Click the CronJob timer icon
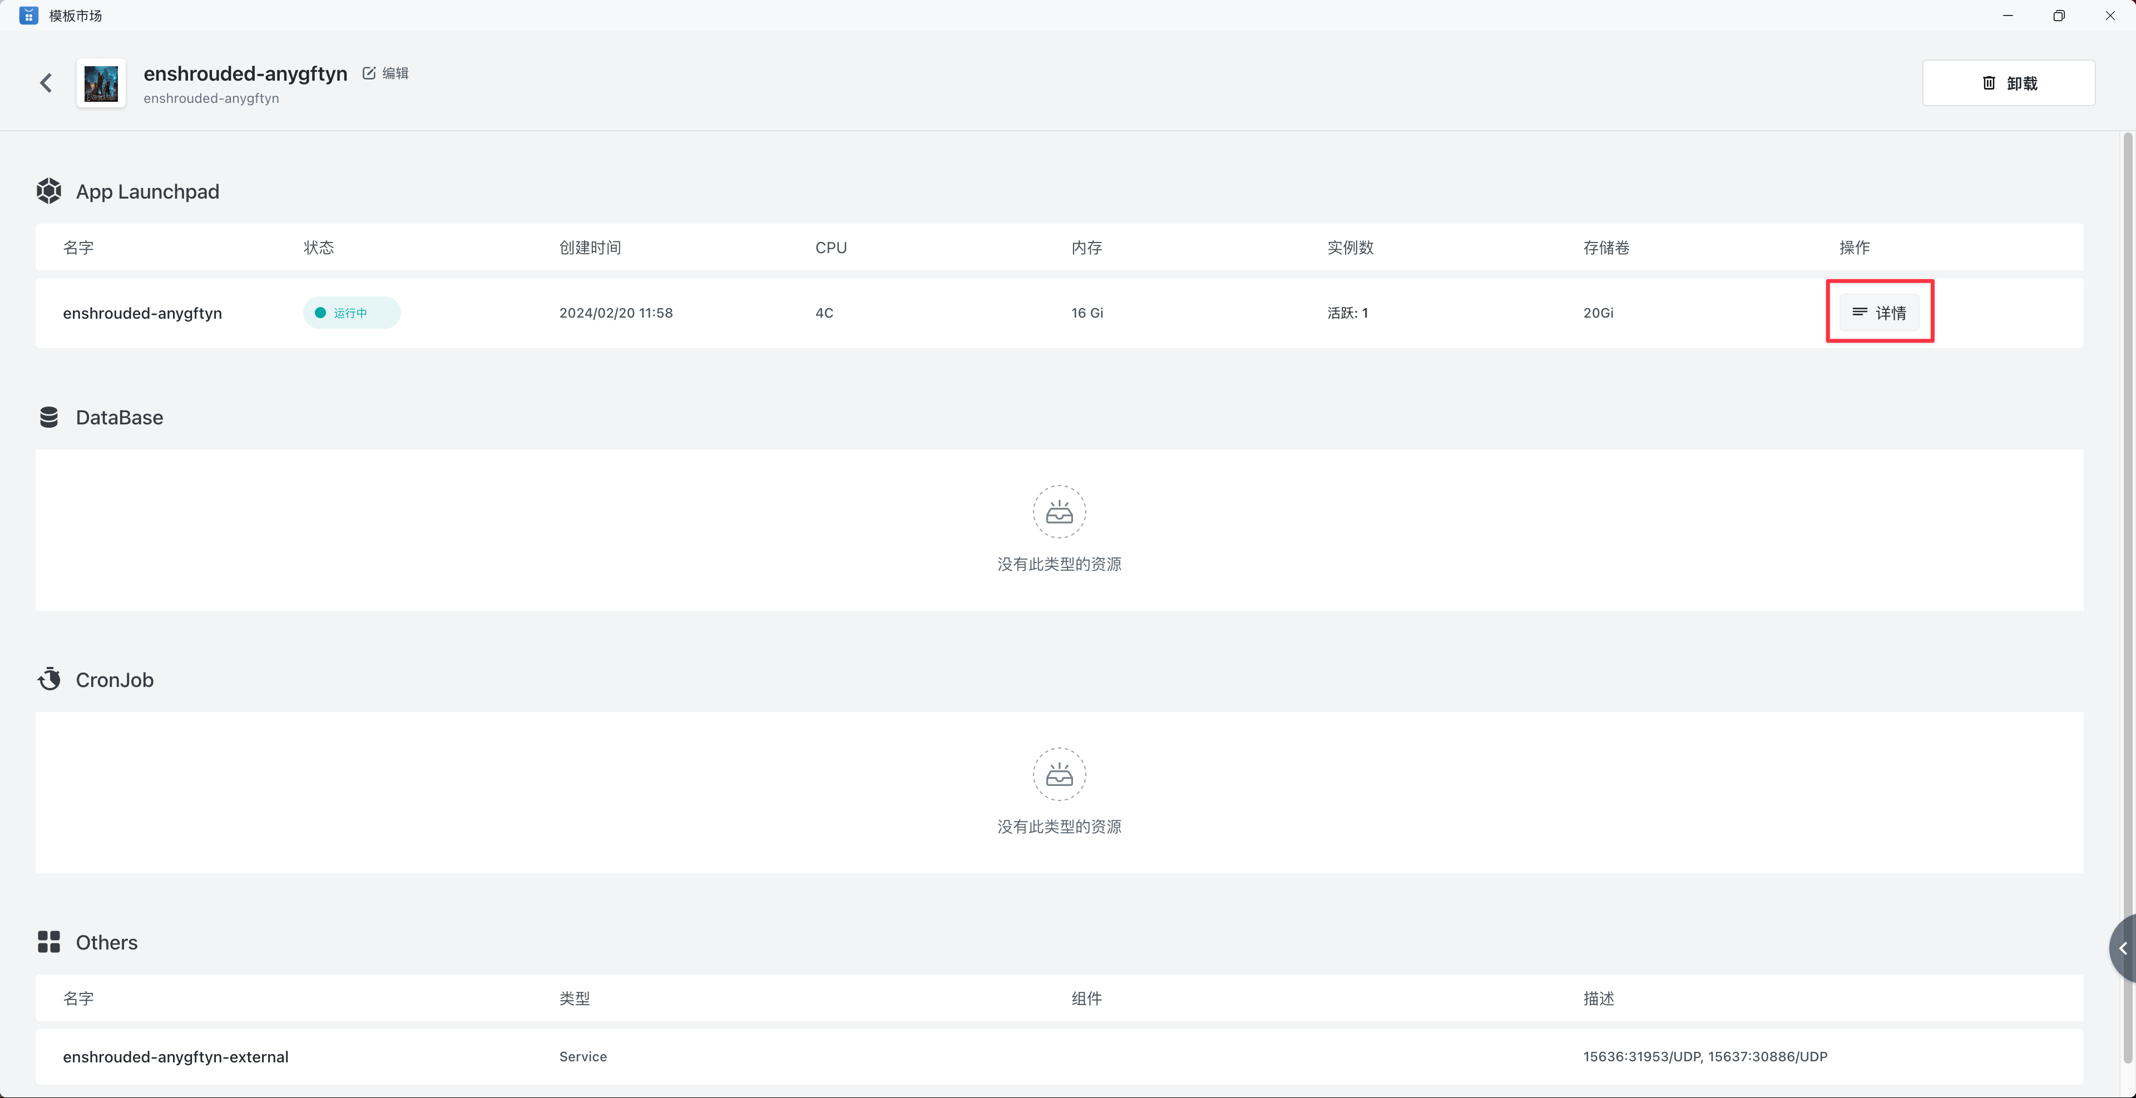 click(49, 679)
